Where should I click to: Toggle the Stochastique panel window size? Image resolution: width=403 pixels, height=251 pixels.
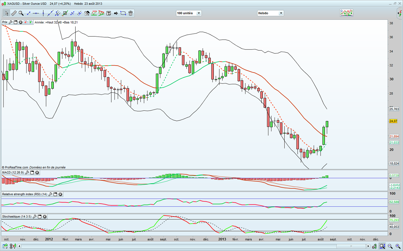tap(40, 216)
